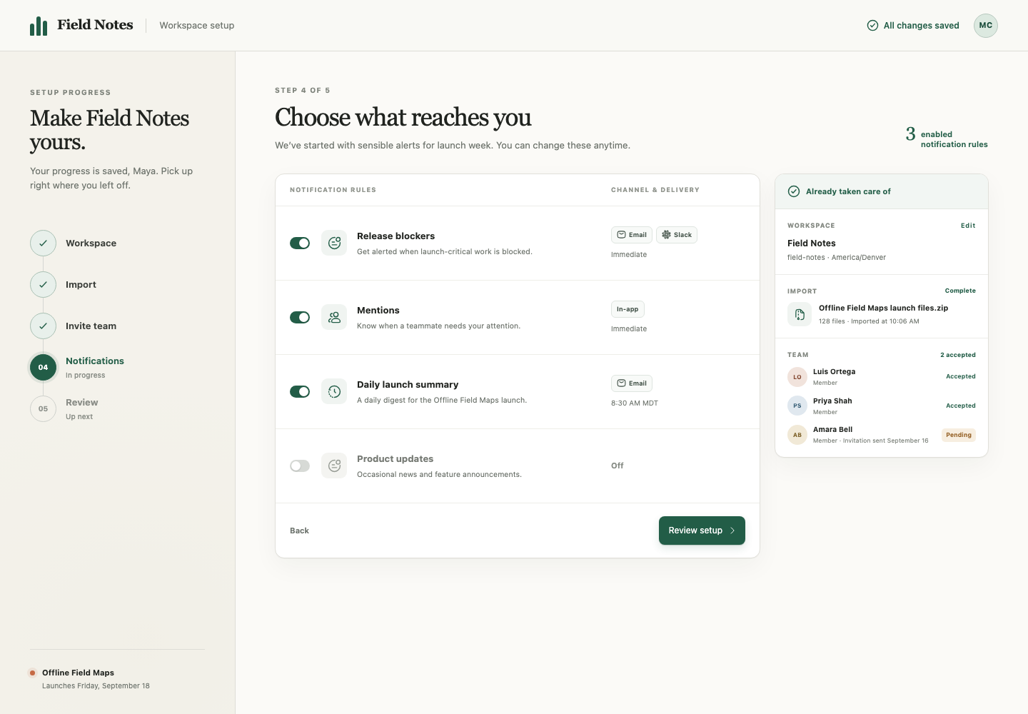Click the Import step checkmark circle
Image resolution: width=1028 pixels, height=714 pixels.
[x=43, y=284]
